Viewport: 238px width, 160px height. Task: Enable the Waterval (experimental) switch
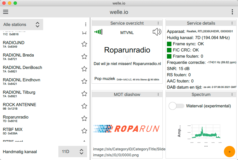[x=176, y=106]
